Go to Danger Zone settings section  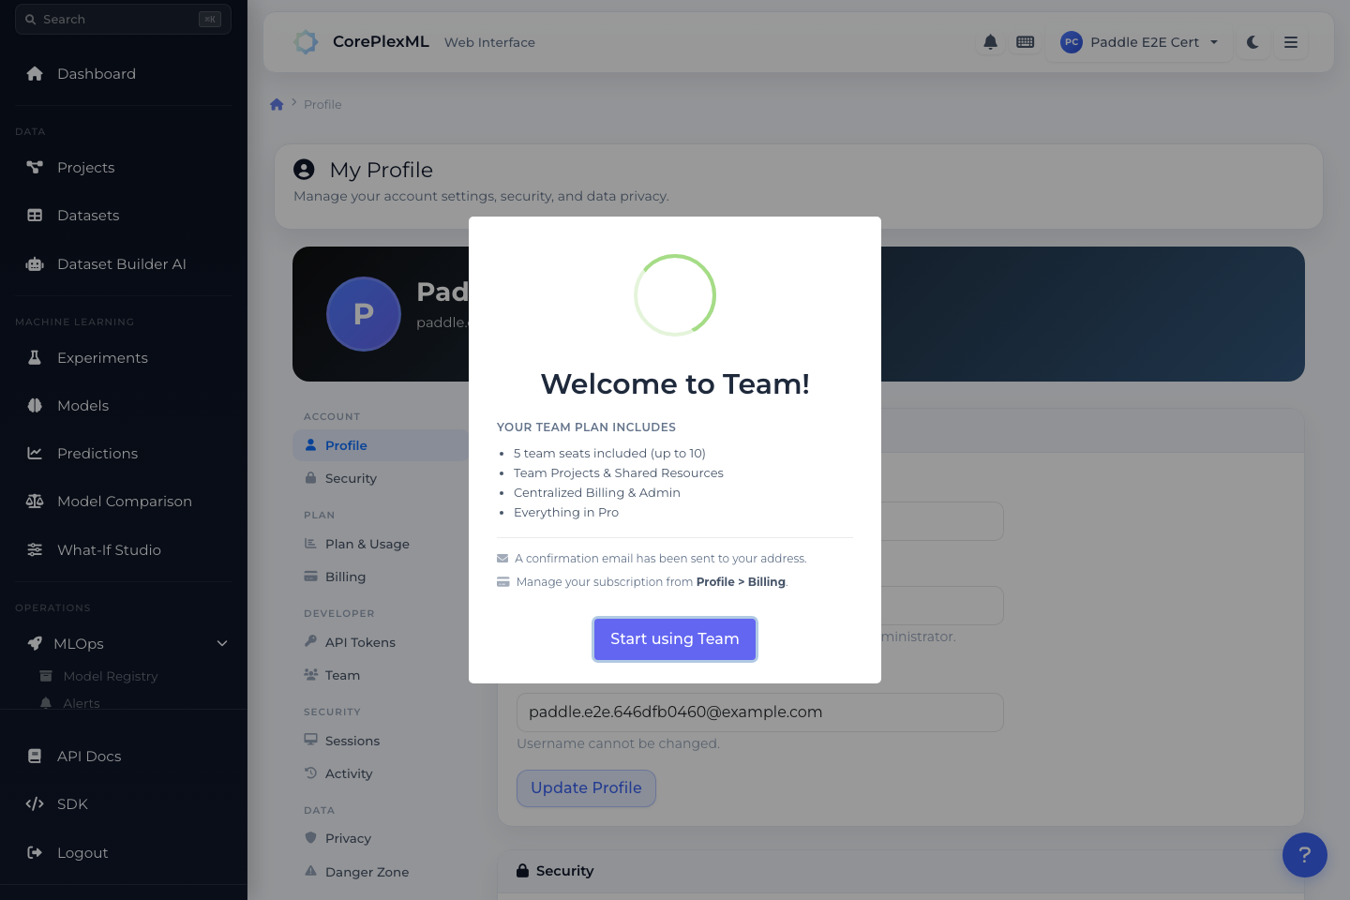[367, 873]
